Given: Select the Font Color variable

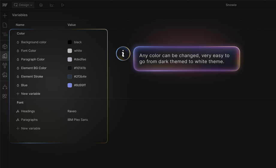Looking at the screenshot, I should pos(28,51).
